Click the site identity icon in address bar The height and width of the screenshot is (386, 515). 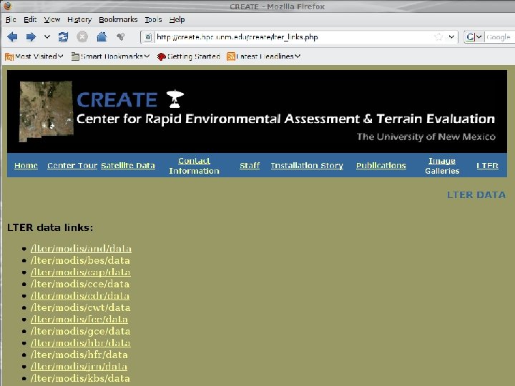[148, 37]
